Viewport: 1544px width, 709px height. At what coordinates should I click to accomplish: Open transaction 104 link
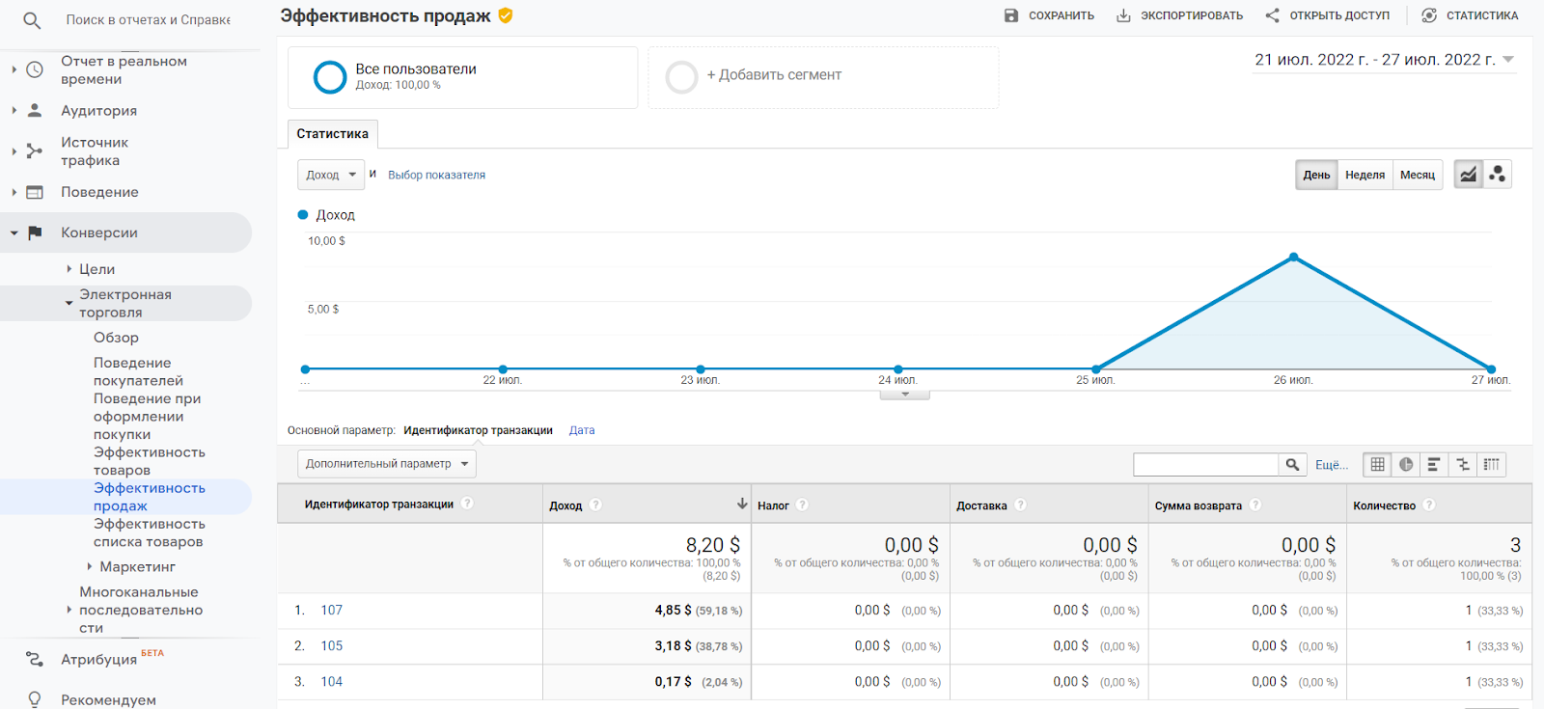332,682
